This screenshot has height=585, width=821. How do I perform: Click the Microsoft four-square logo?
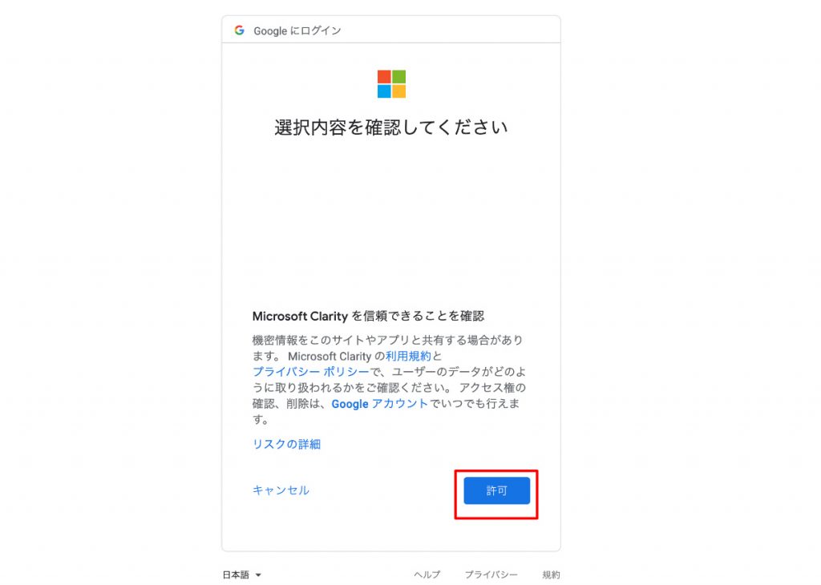(391, 83)
